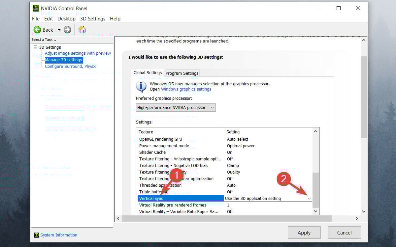The image size is (396, 247).
Task: Open the System Information link
Action: [x=59, y=235]
